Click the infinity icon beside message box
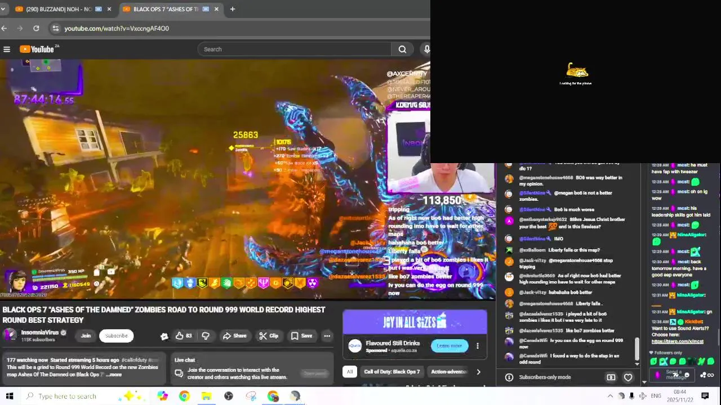 (710, 375)
